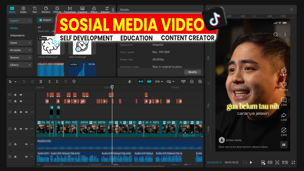Hide the top text track
Screen dimensions: 304x171
click(x=21, y=95)
